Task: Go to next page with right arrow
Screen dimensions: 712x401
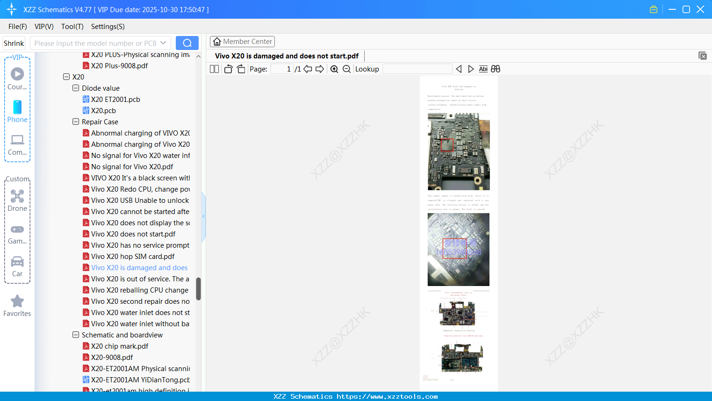Action: pos(320,69)
